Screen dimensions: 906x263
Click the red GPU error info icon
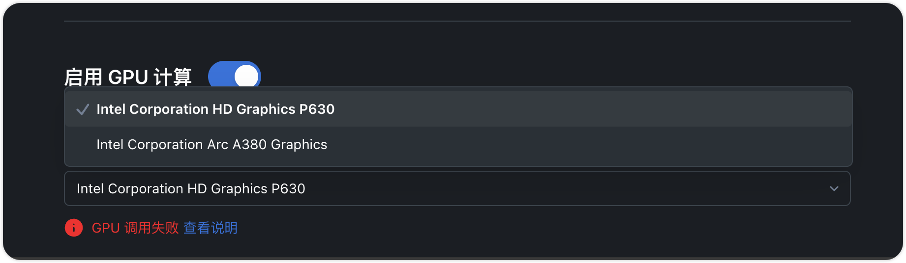pos(74,228)
